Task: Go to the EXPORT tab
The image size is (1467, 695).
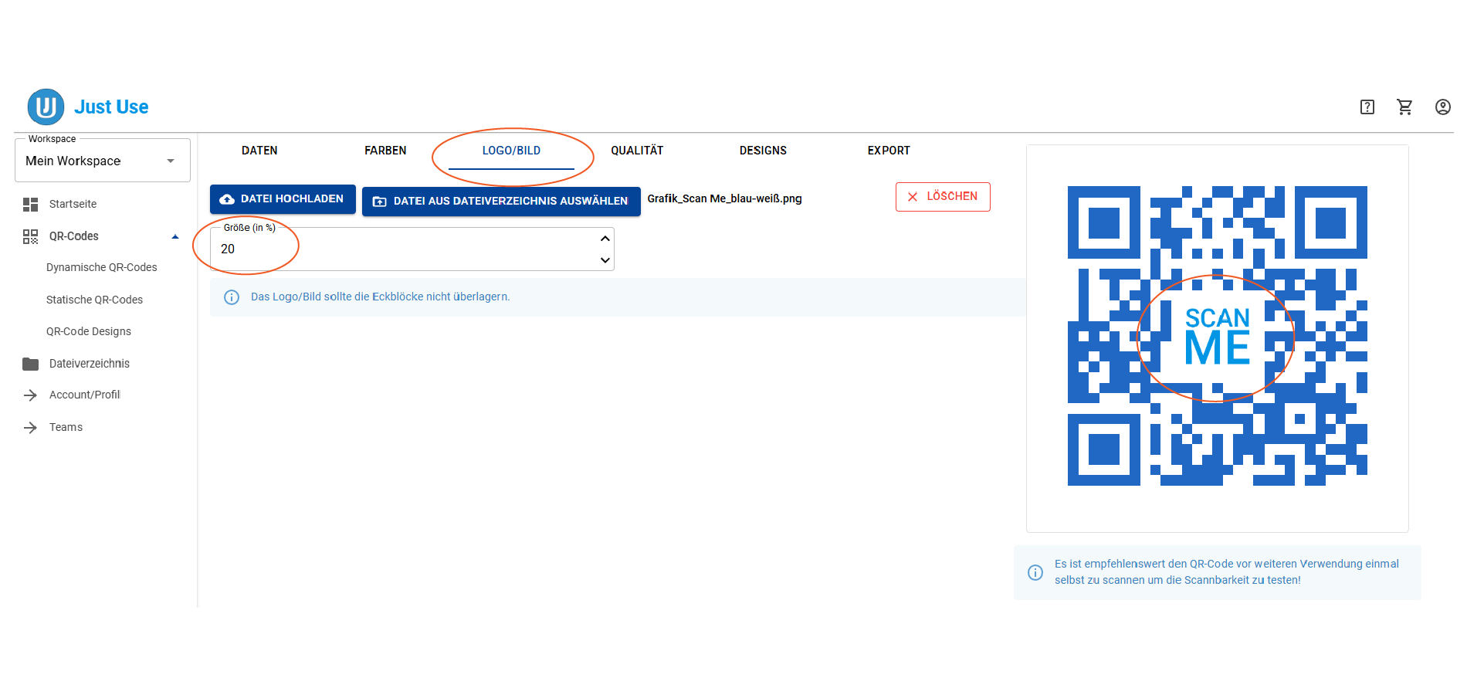Action: point(889,151)
